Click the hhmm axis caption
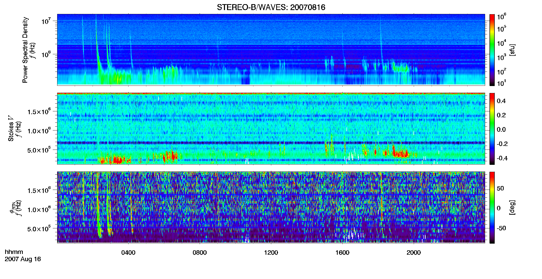The height and width of the screenshot is (279, 542). [x=14, y=252]
